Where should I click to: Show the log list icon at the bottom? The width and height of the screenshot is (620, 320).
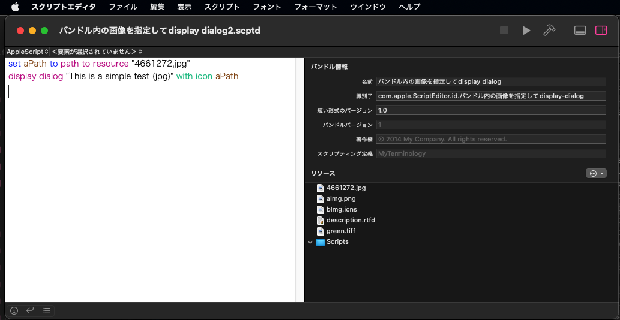[46, 310]
